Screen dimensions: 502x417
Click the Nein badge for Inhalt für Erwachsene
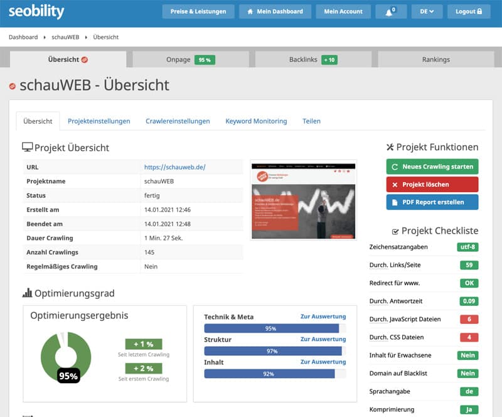coord(467,355)
